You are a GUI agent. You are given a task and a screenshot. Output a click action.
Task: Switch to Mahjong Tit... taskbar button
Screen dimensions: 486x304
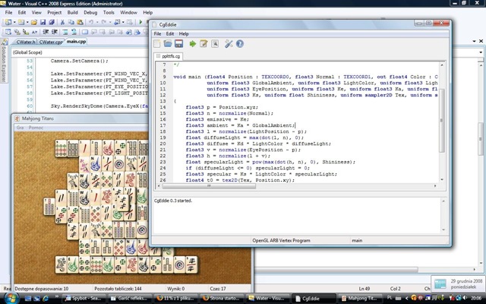click(x=360, y=298)
